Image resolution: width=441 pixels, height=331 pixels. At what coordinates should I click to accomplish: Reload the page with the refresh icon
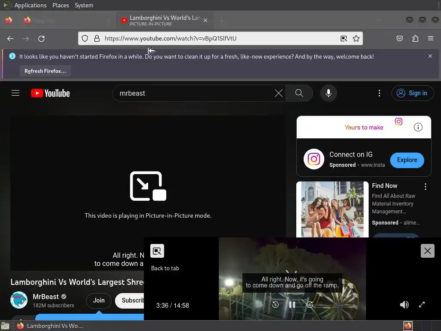pyautogui.click(x=41, y=38)
